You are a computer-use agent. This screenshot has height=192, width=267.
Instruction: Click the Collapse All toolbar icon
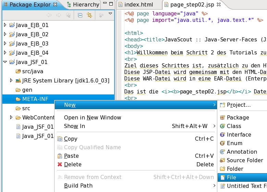click(x=80, y=15)
